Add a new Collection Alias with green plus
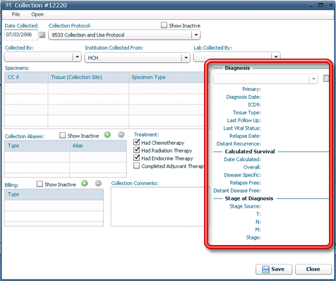 click(107, 135)
